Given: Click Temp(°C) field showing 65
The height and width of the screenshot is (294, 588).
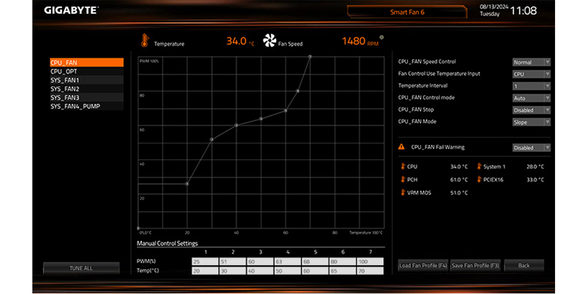Looking at the screenshot, I should tap(342, 270).
